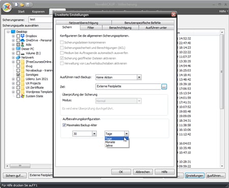Click the Einstellungen button in main window
The width and height of the screenshot is (229, 188).
194,176
